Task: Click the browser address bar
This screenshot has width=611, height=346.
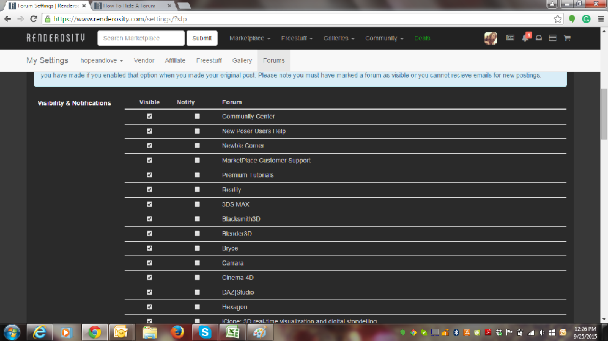Action: click(x=302, y=19)
